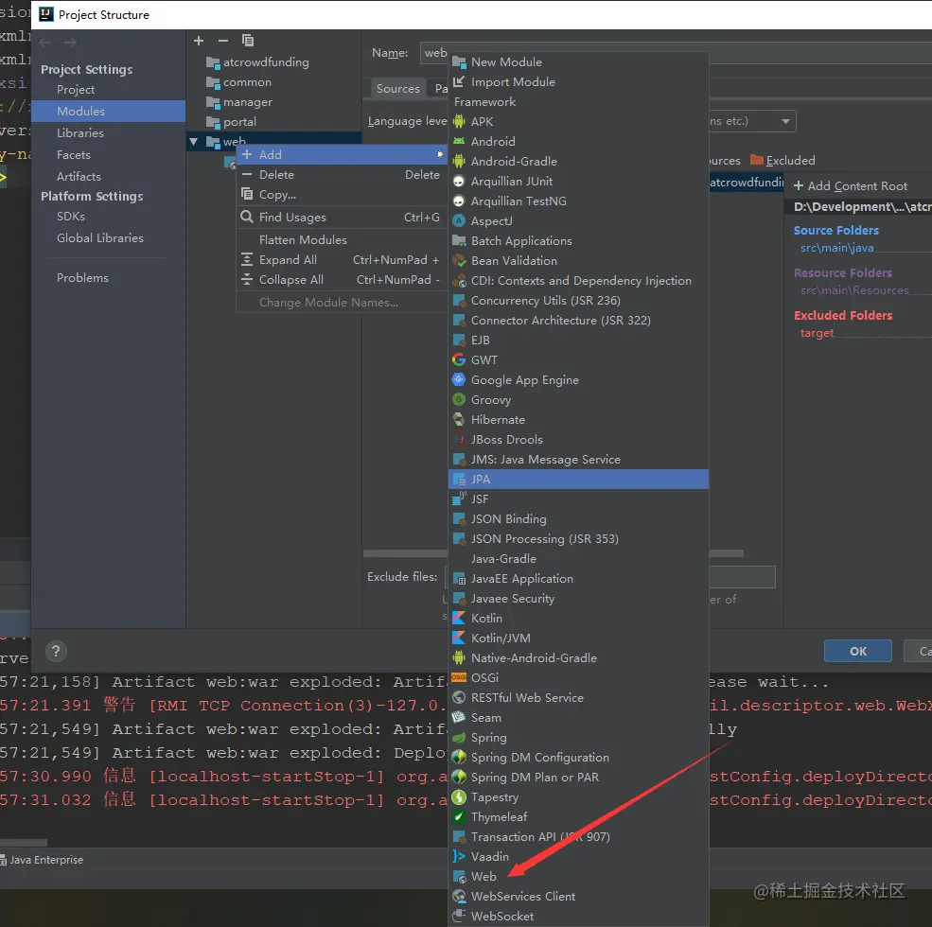Choose Delete from the context menu
Screen dimensions: 932x927
[x=342, y=175]
